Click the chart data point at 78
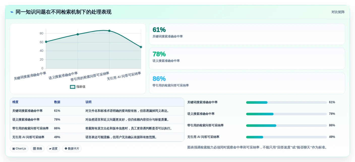The image size is (355, 162). pos(78,34)
